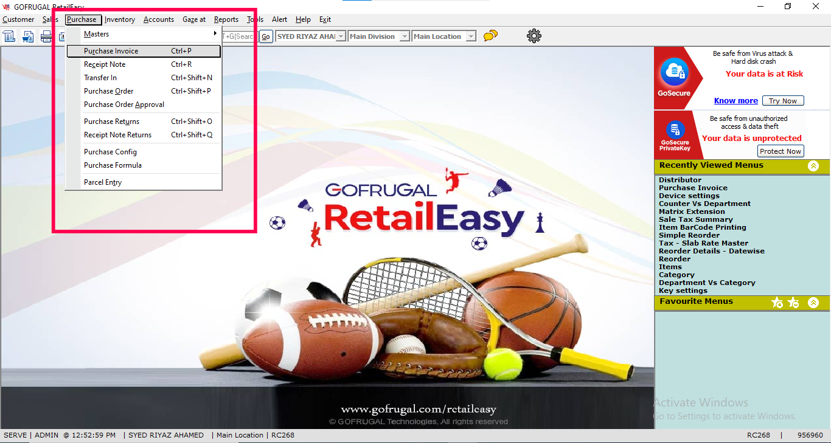The image size is (831, 443).
Task: Choose Purchase Returns from the menu
Action: tap(143, 122)
